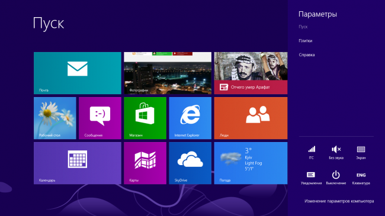Launch the Internet Explorer tile
Viewport: 385px width, 216px height.
[190, 118]
